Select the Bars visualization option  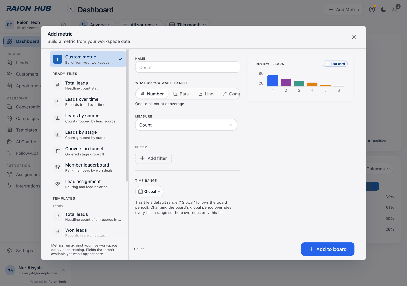pos(181,94)
